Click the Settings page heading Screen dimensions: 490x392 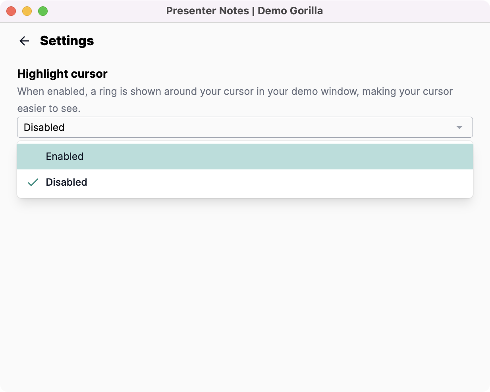67,40
